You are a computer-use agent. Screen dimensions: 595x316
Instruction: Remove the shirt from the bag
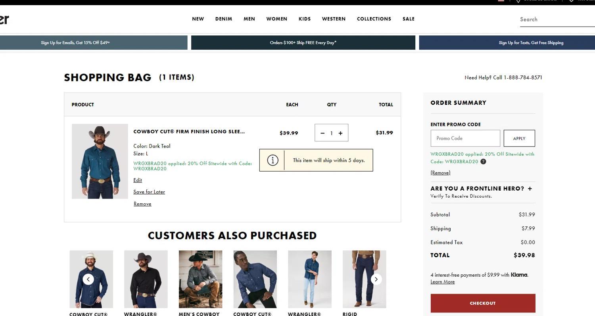coord(142,204)
